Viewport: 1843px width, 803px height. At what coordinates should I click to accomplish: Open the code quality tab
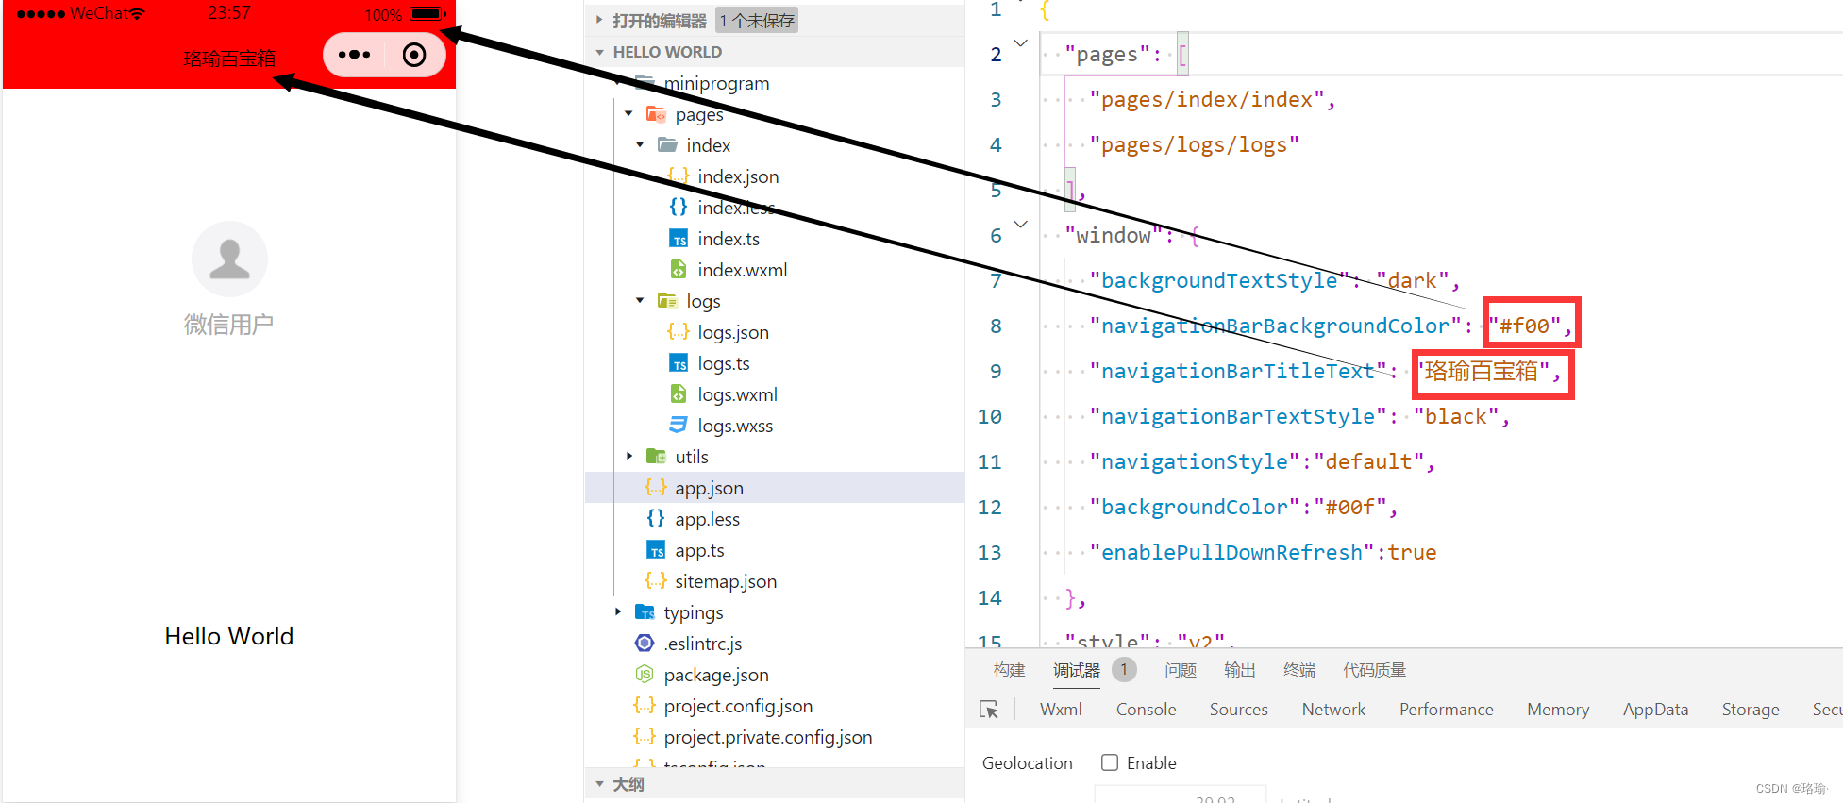coord(1375,670)
